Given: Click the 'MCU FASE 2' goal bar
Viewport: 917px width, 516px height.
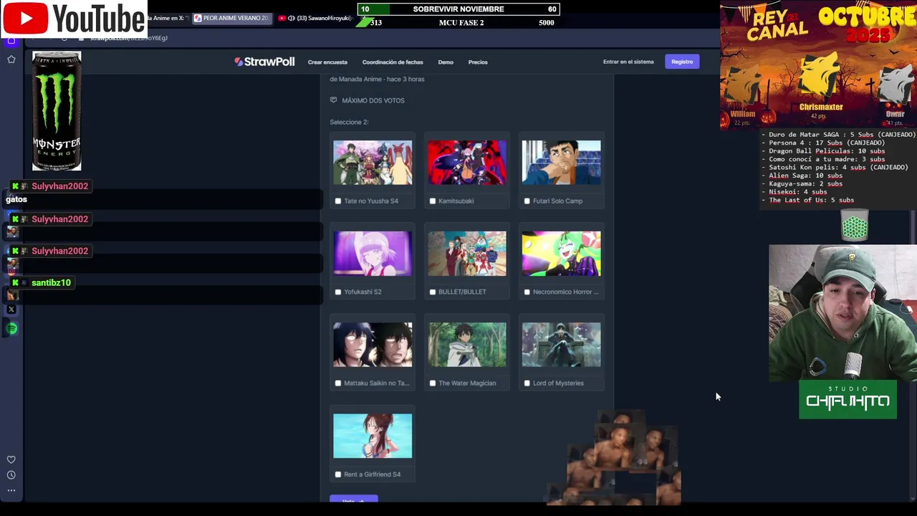Looking at the screenshot, I should (x=458, y=23).
